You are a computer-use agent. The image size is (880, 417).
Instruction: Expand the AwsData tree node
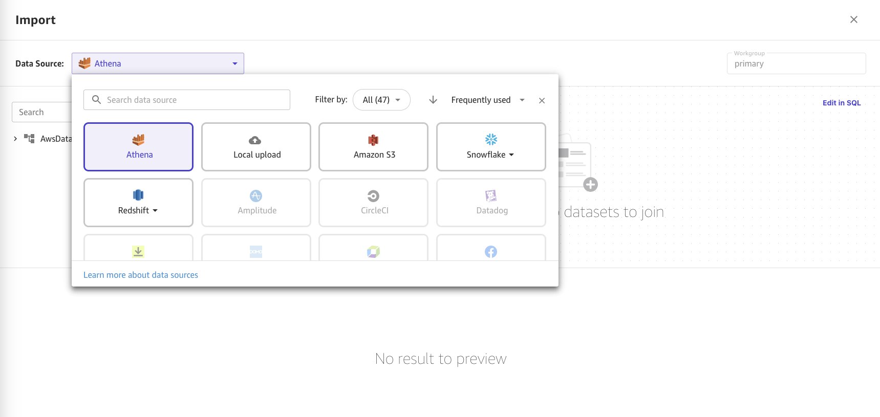tap(15, 139)
